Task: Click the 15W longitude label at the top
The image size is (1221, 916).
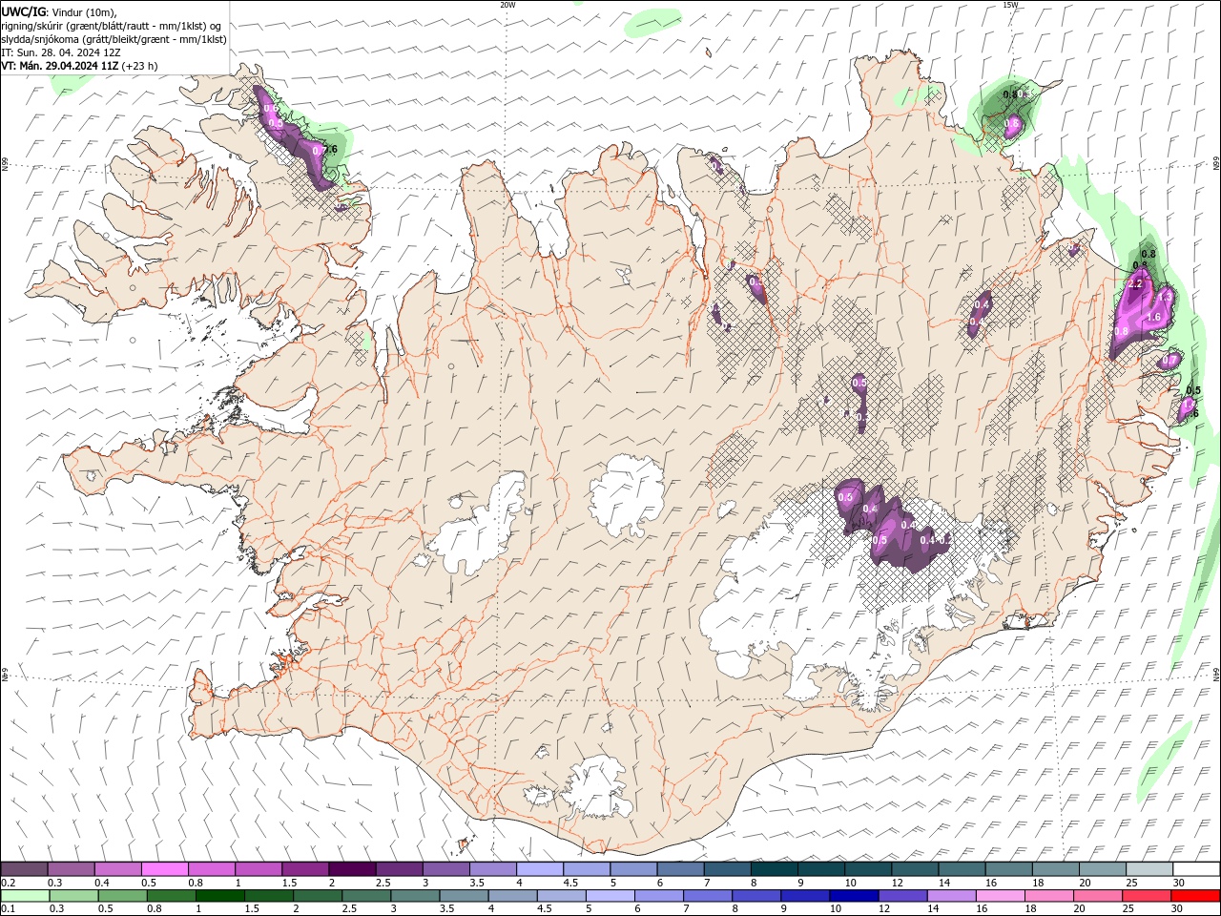Action: click(1010, 5)
